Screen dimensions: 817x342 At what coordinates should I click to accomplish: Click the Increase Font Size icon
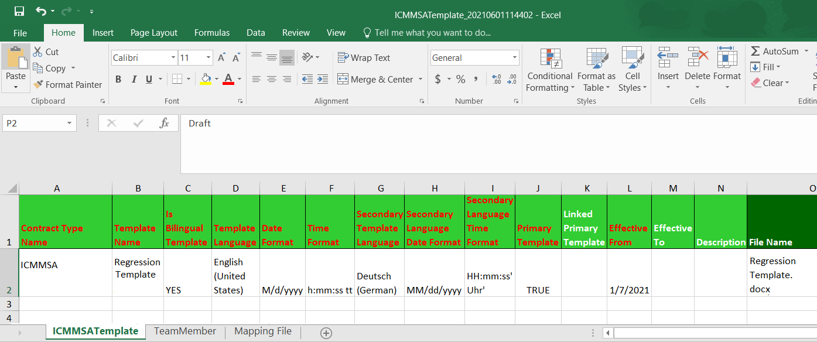point(221,57)
